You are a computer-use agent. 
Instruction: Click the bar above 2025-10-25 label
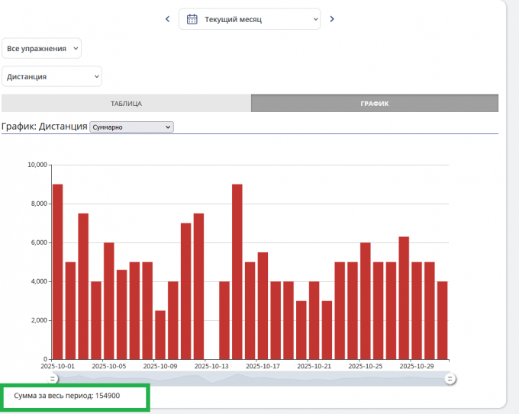coord(366,301)
